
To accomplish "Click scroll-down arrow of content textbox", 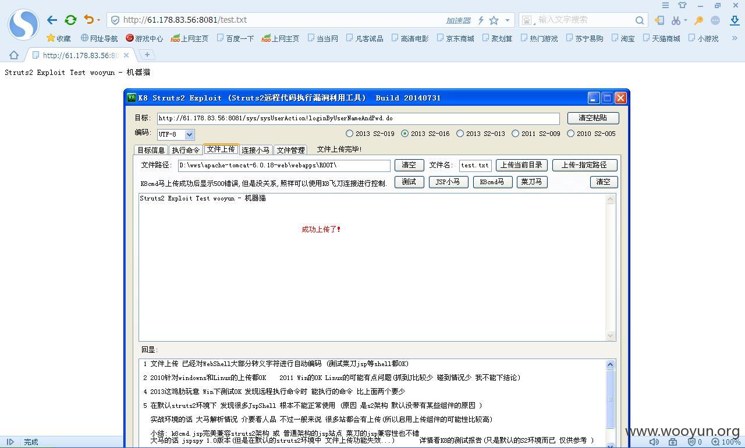I will coord(610,335).
